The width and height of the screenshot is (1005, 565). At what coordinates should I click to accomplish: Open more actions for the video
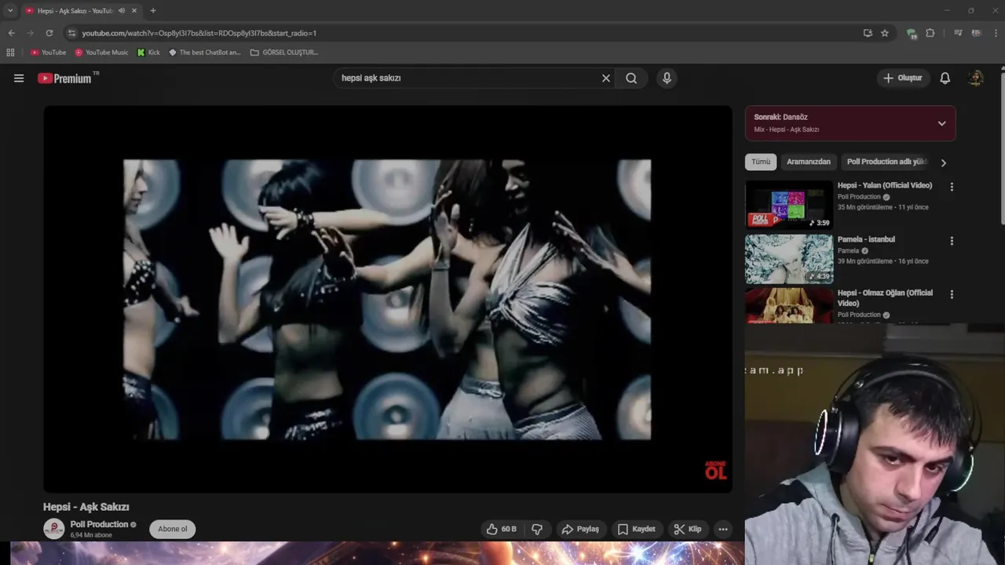pyautogui.click(x=723, y=530)
